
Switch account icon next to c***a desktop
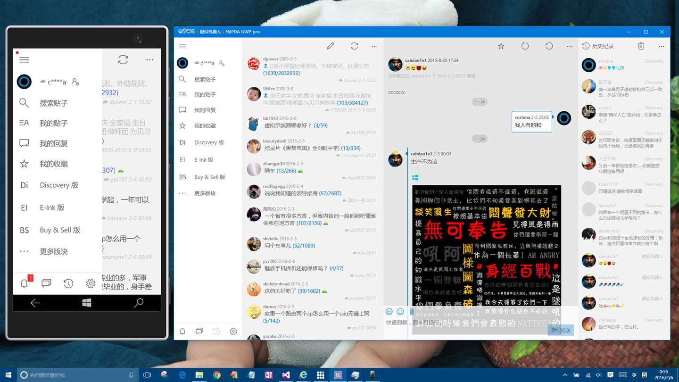(x=222, y=63)
